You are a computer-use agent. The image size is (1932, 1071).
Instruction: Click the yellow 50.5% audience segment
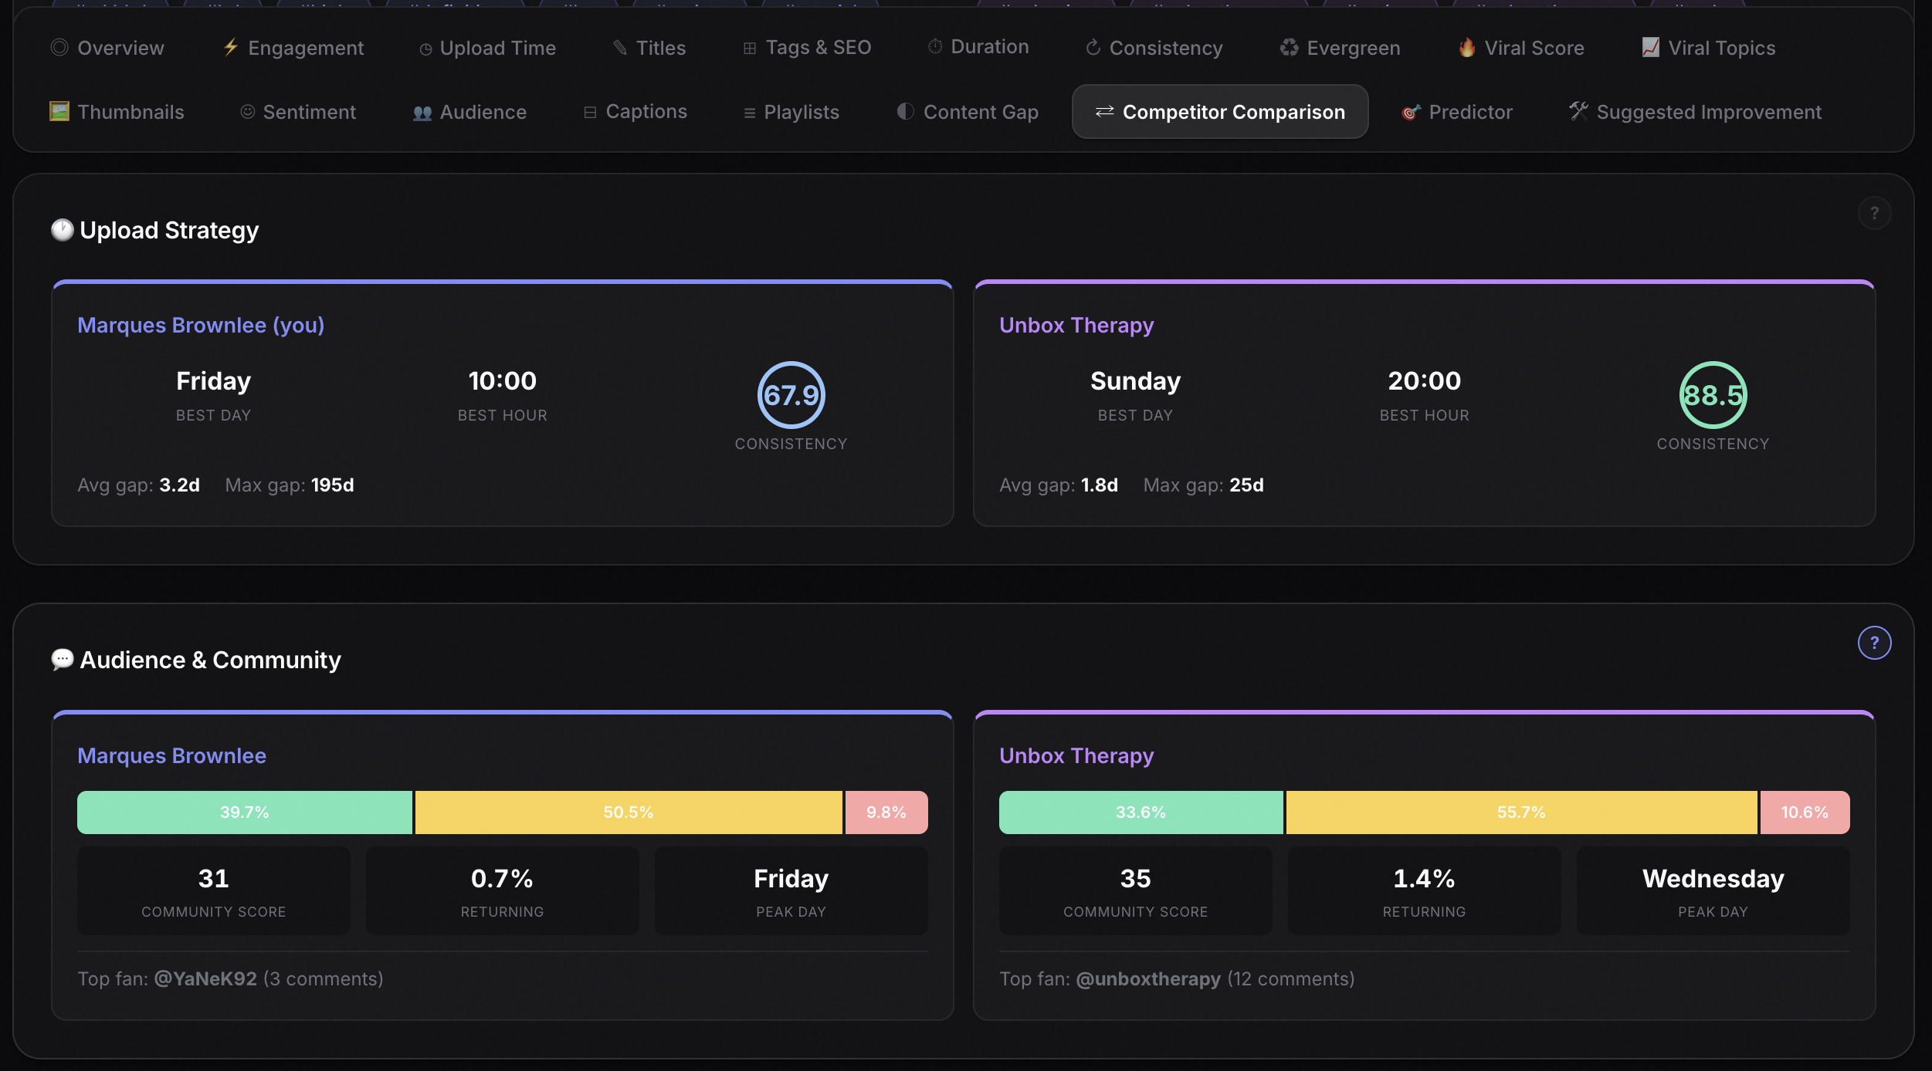[628, 812]
